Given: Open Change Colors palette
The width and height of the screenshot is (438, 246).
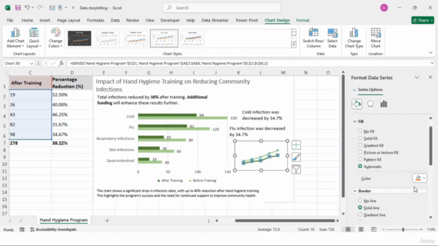Looking at the screenshot, I should pos(55,38).
